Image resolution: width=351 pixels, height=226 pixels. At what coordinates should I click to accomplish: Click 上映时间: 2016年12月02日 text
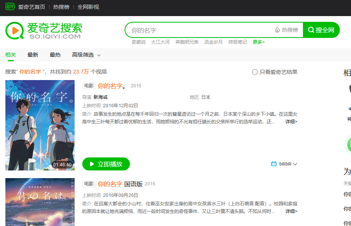click(110, 106)
